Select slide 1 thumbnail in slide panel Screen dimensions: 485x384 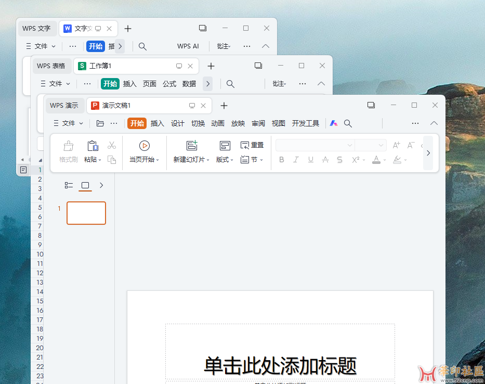coord(86,213)
